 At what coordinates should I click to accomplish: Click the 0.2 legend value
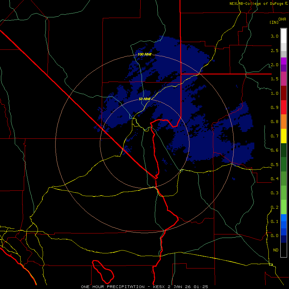(x=275, y=207)
